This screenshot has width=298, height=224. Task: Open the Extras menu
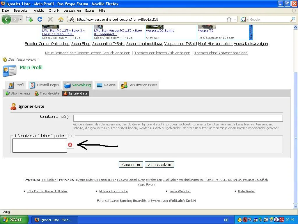[x=90, y=10]
